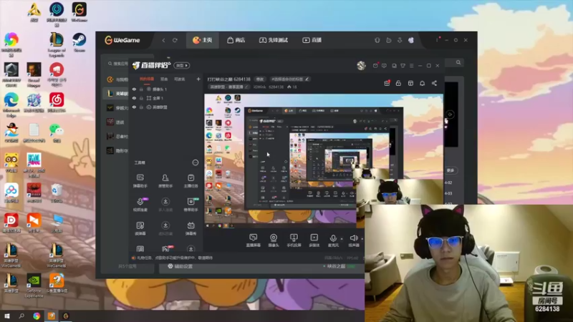Open the Microsoft Edge desktop icon
Image resolution: width=573 pixels, height=322 pixels.
11,104
